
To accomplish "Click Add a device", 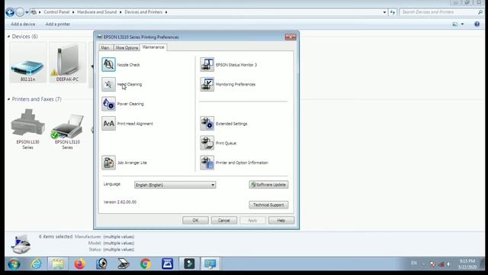I will click(23, 24).
